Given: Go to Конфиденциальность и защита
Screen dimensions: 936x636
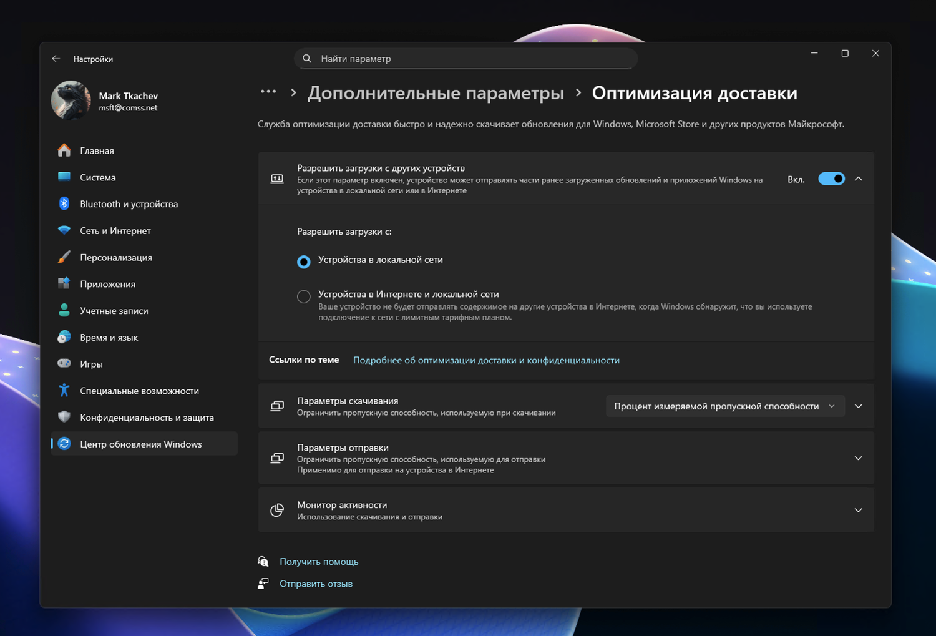Looking at the screenshot, I should click(144, 417).
